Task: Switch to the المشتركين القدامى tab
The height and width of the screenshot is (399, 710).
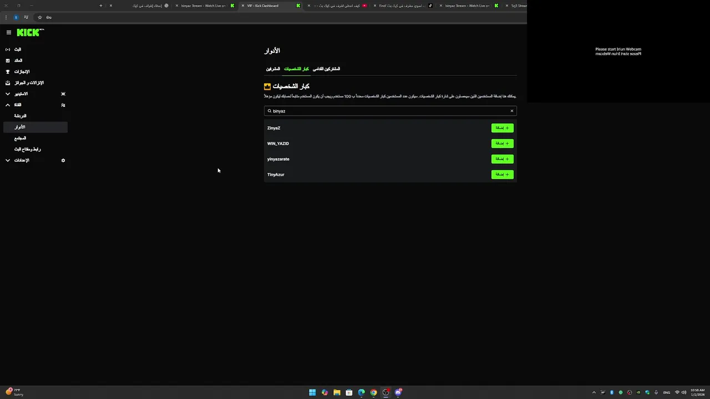Action: [x=326, y=69]
